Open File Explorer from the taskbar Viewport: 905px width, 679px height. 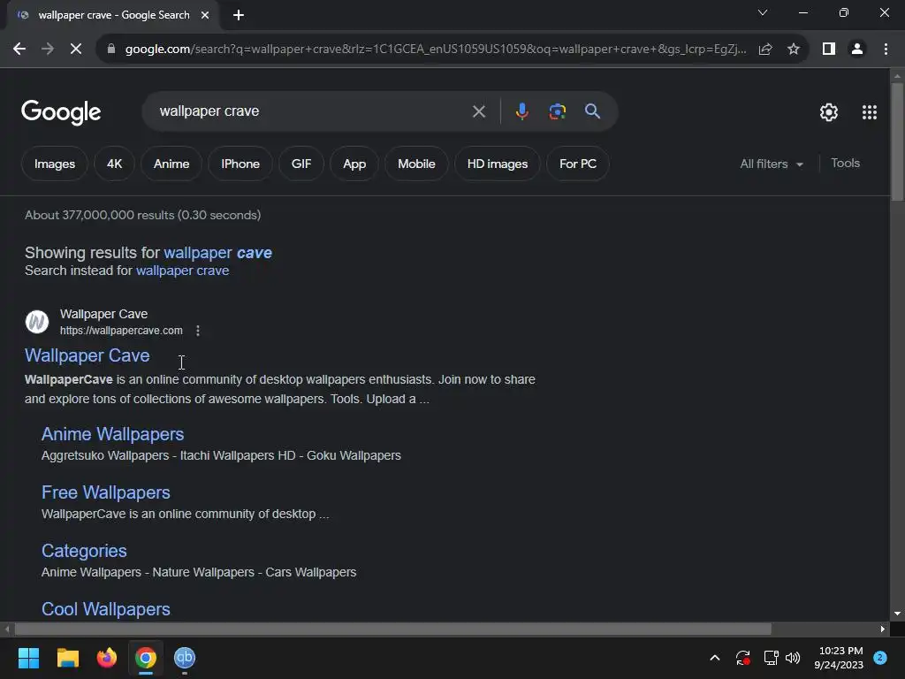point(67,658)
